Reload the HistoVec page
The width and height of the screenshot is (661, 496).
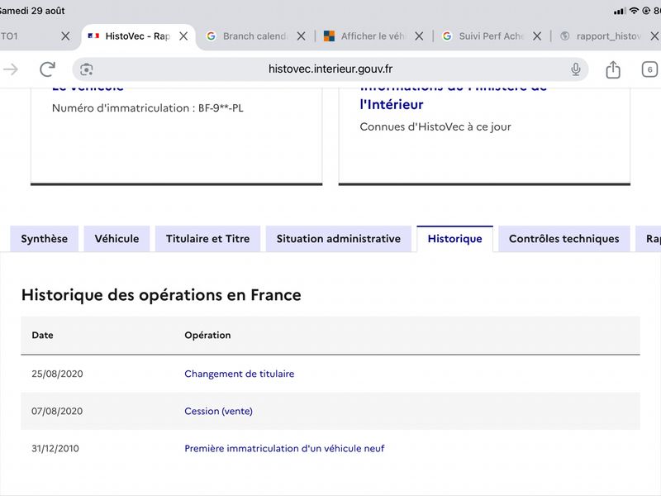(47, 69)
